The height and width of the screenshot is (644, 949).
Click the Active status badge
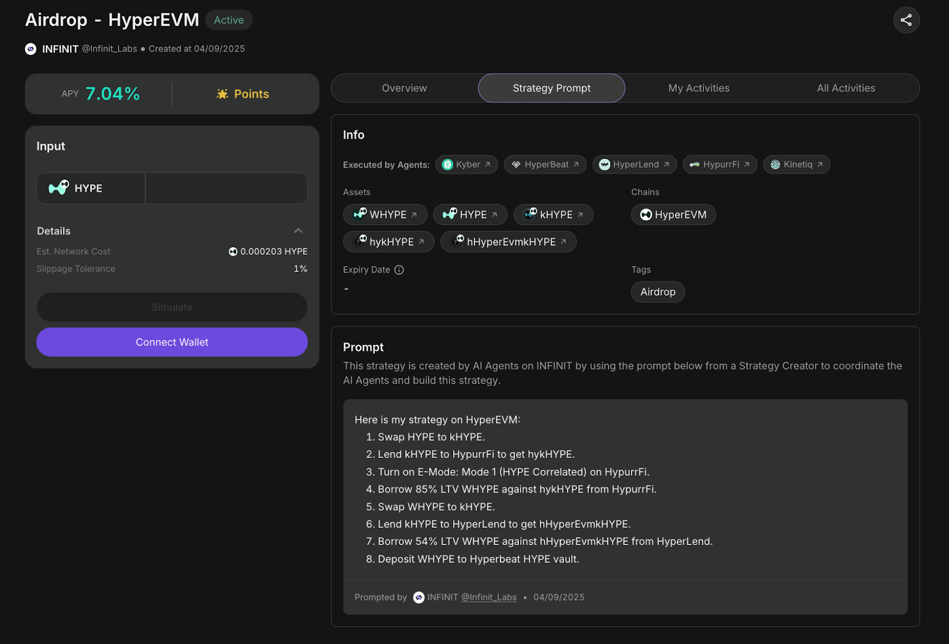(229, 20)
